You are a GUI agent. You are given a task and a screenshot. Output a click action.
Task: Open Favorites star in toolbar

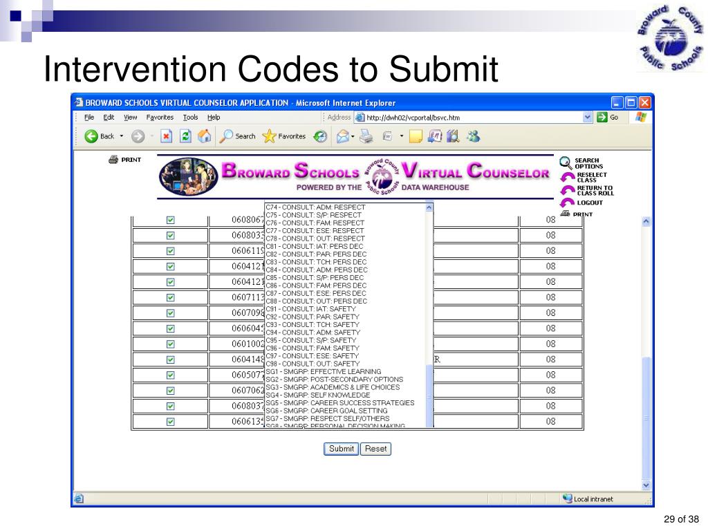(269, 136)
